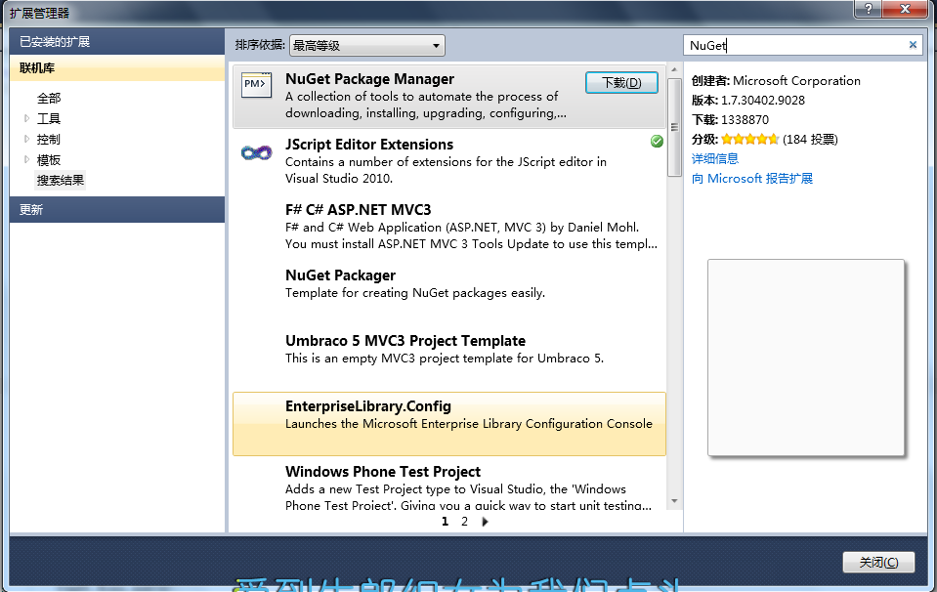Click the results list scrollbar thumb
The height and width of the screenshot is (592, 937).
click(x=674, y=127)
